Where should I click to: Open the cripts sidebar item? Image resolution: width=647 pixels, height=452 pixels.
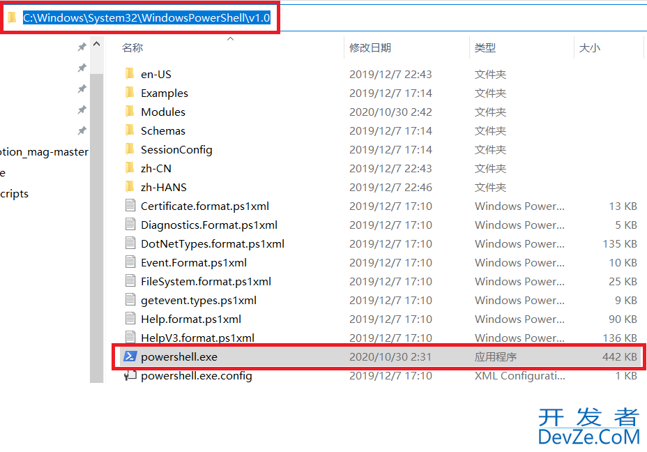pyautogui.click(x=15, y=194)
